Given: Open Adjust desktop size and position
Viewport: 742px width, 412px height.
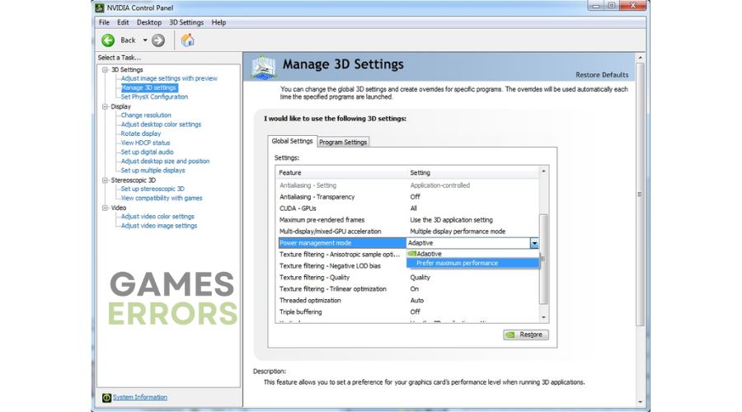Looking at the screenshot, I should [x=165, y=162].
